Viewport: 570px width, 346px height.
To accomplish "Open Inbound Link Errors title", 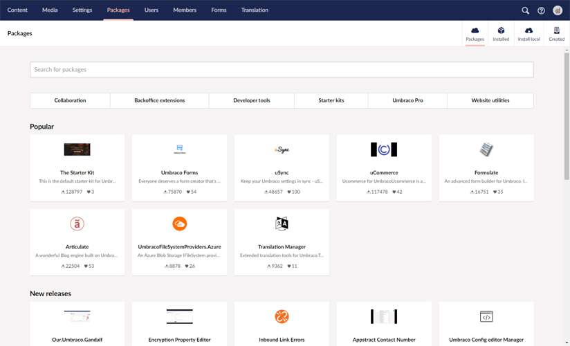I will tap(282, 340).
